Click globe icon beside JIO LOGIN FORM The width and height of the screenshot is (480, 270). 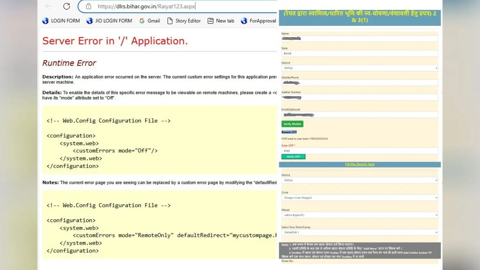coord(90,21)
